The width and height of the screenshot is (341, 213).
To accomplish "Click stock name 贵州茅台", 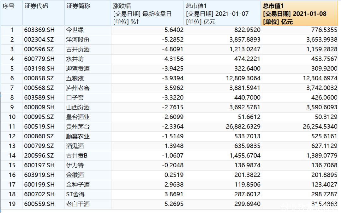I will click(78, 127).
